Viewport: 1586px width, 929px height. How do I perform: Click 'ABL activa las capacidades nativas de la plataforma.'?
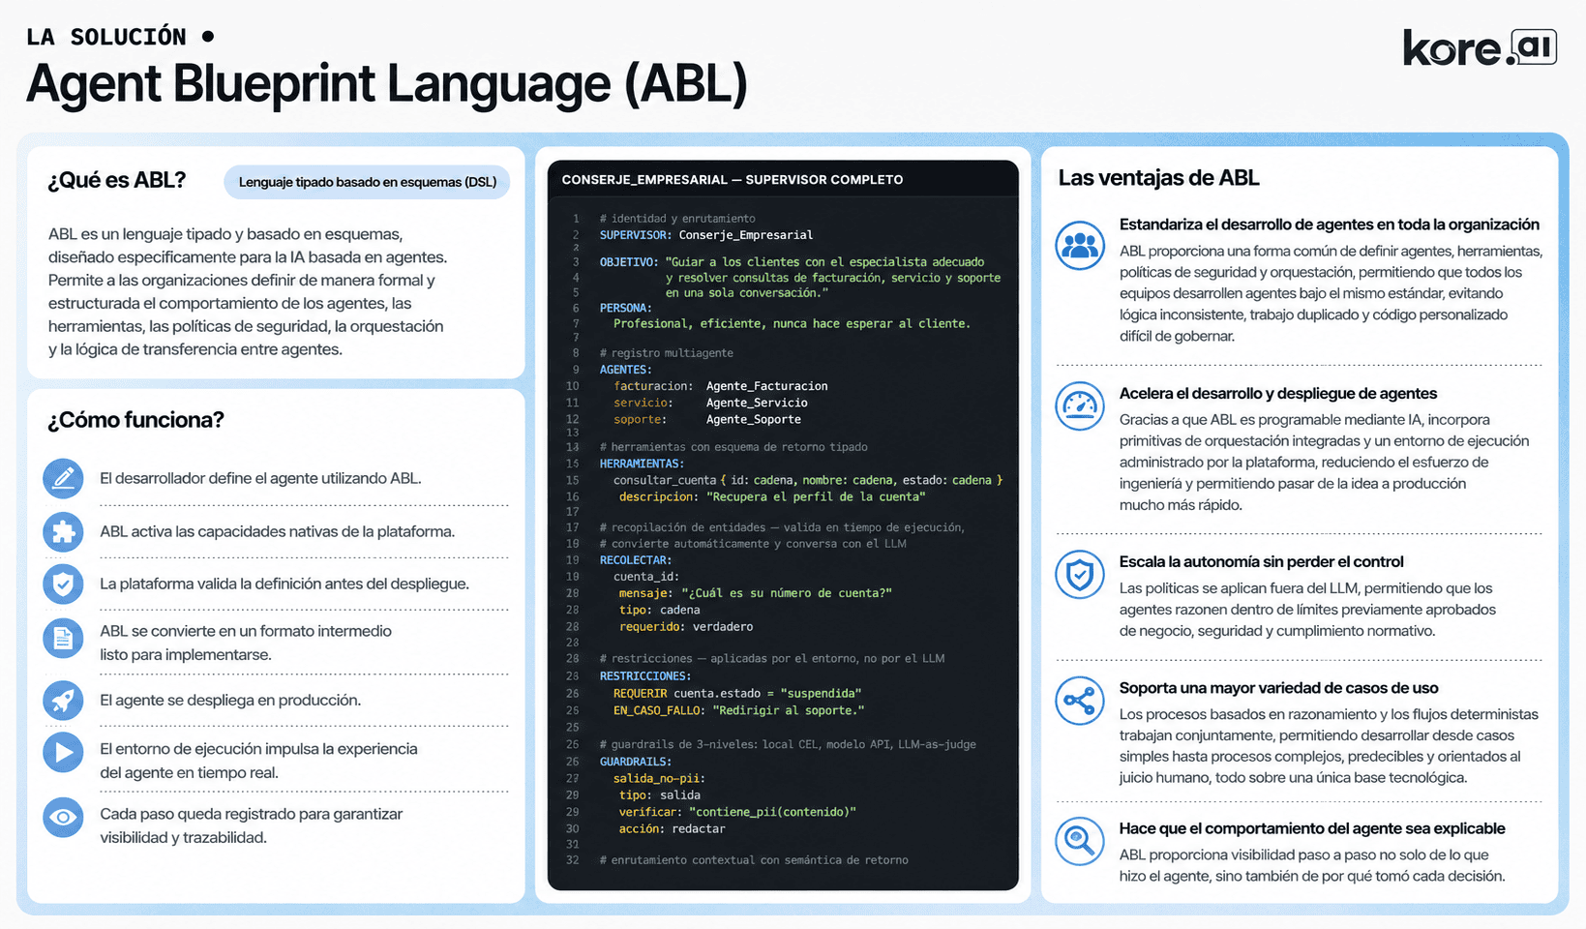277,531
